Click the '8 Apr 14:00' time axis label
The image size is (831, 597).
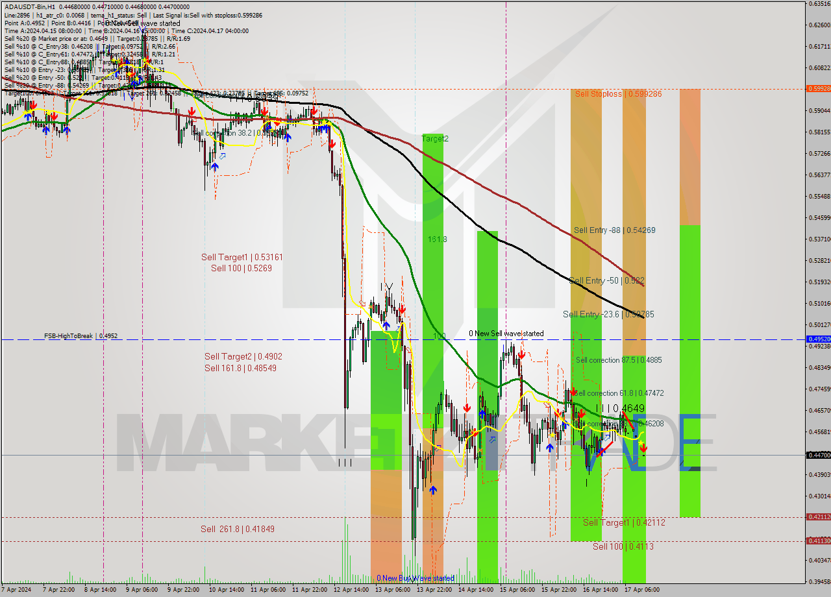(x=101, y=590)
